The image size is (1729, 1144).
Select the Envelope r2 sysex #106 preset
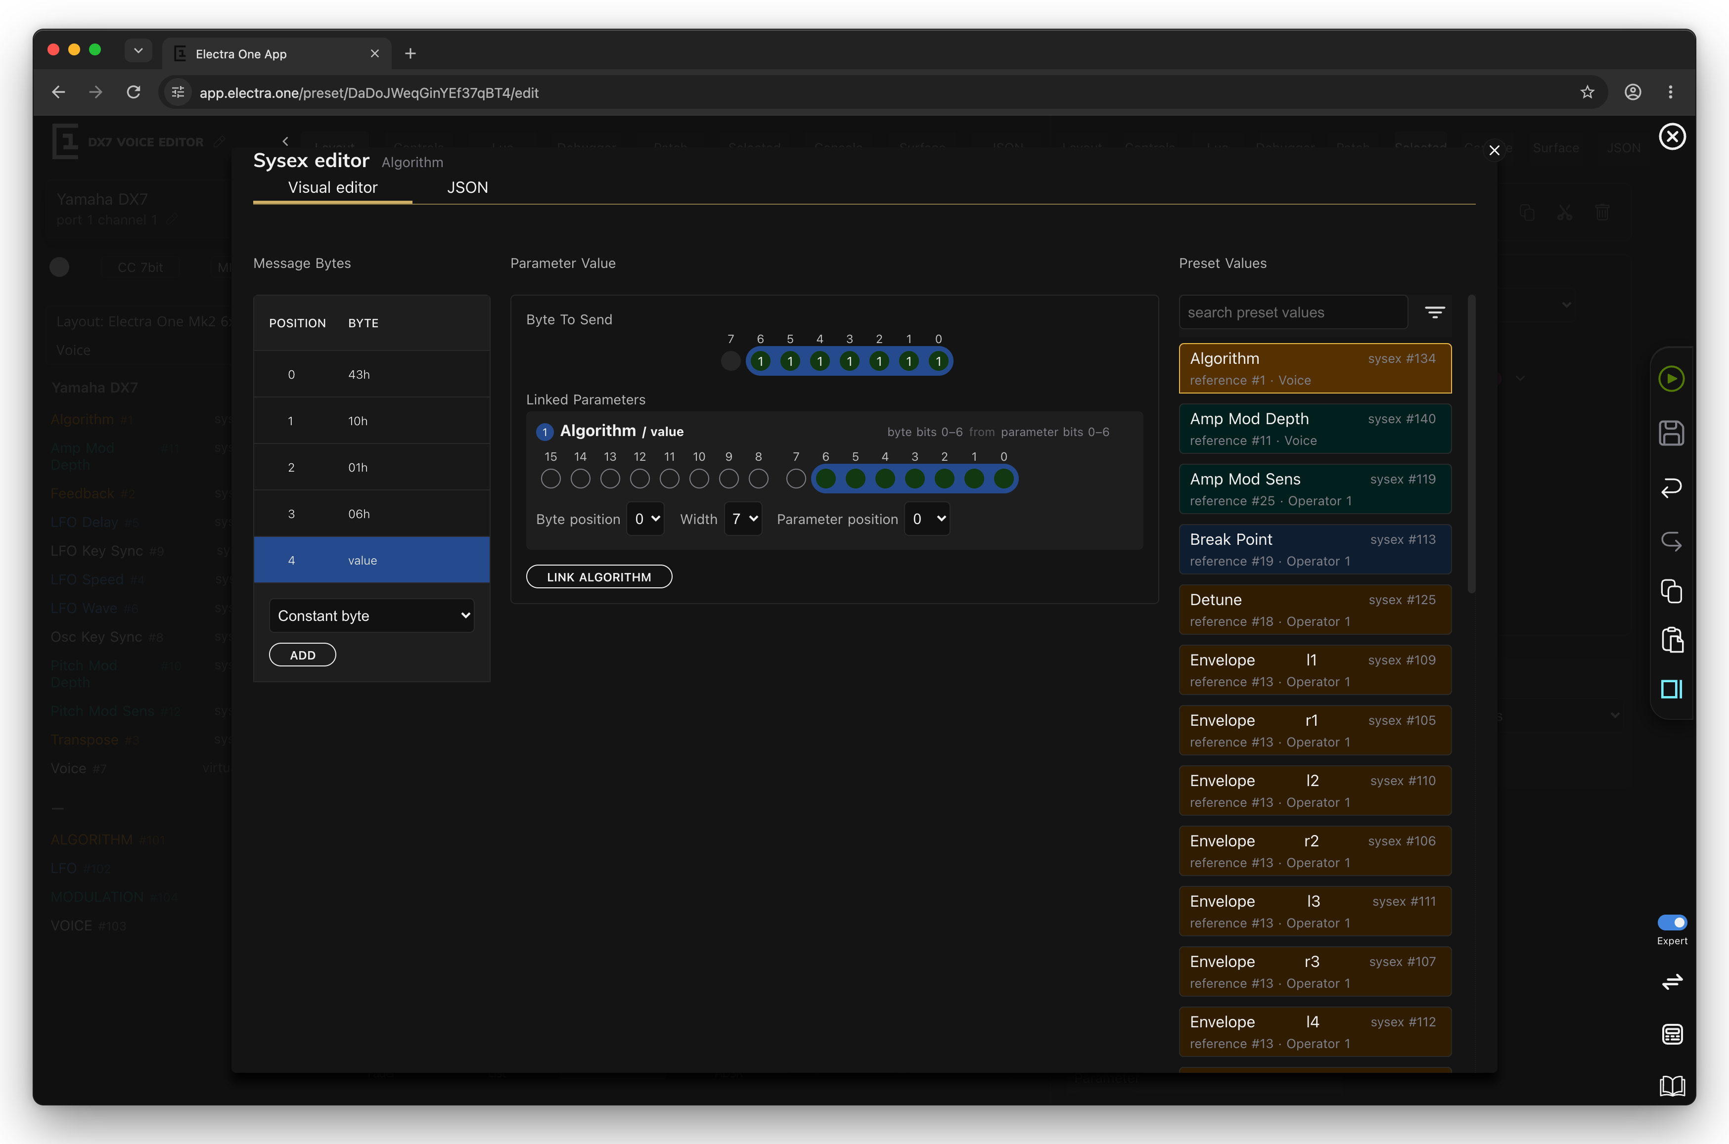coord(1315,851)
